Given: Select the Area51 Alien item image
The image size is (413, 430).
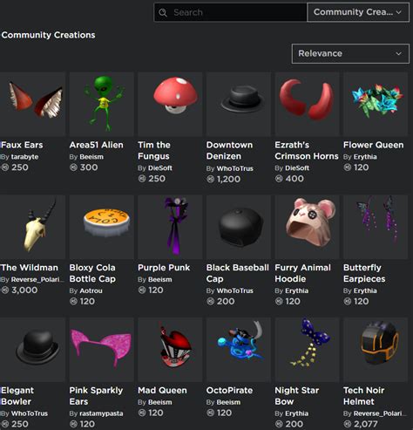Looking at the screenshot, I should 102,104.
